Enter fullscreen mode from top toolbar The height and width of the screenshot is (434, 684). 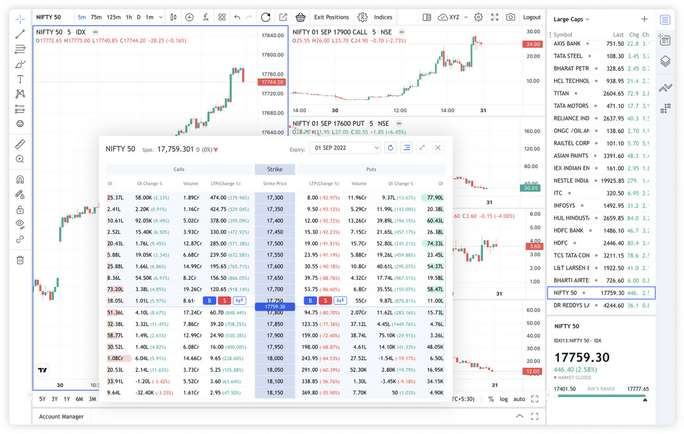coord(495,17)
